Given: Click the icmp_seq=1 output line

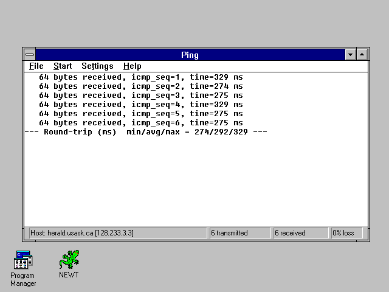Looking at the screenshot, I should 141,77.
